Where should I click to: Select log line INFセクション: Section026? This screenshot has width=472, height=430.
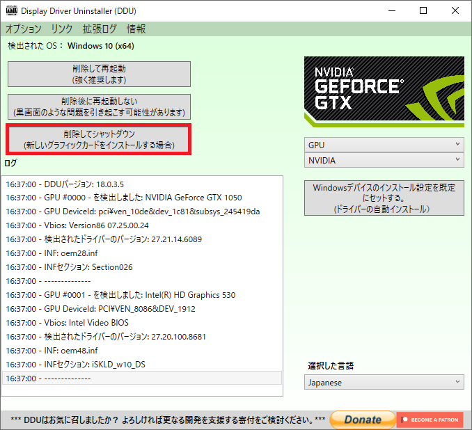[x=142, y=267]
